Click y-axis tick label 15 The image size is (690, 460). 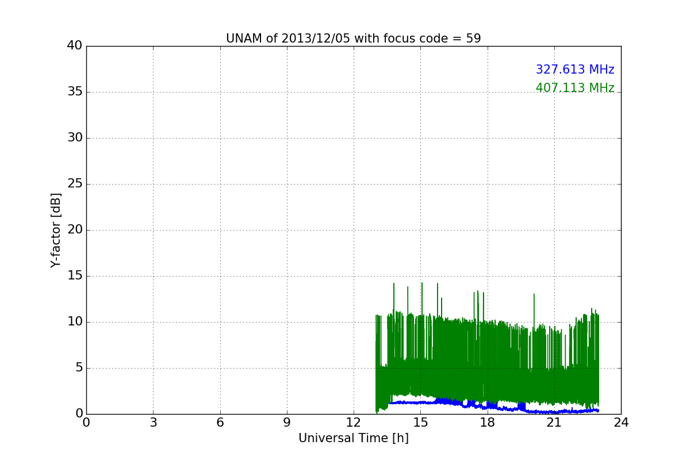pyautogui.click(x=75, y=275)
